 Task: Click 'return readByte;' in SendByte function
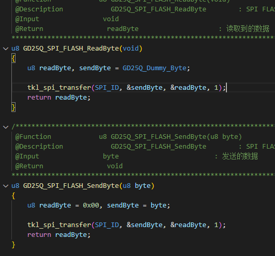pyautogui.click(x=59, y=235)
